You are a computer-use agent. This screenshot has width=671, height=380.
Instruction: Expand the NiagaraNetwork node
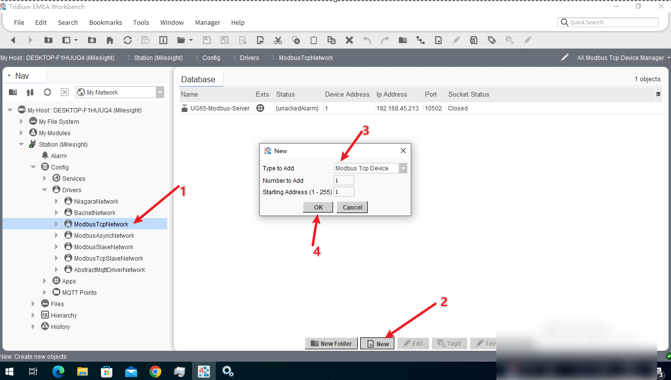point(56,201)
